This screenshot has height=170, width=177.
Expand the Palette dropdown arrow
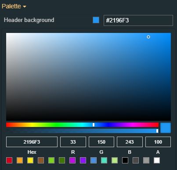tap(25, 7)
